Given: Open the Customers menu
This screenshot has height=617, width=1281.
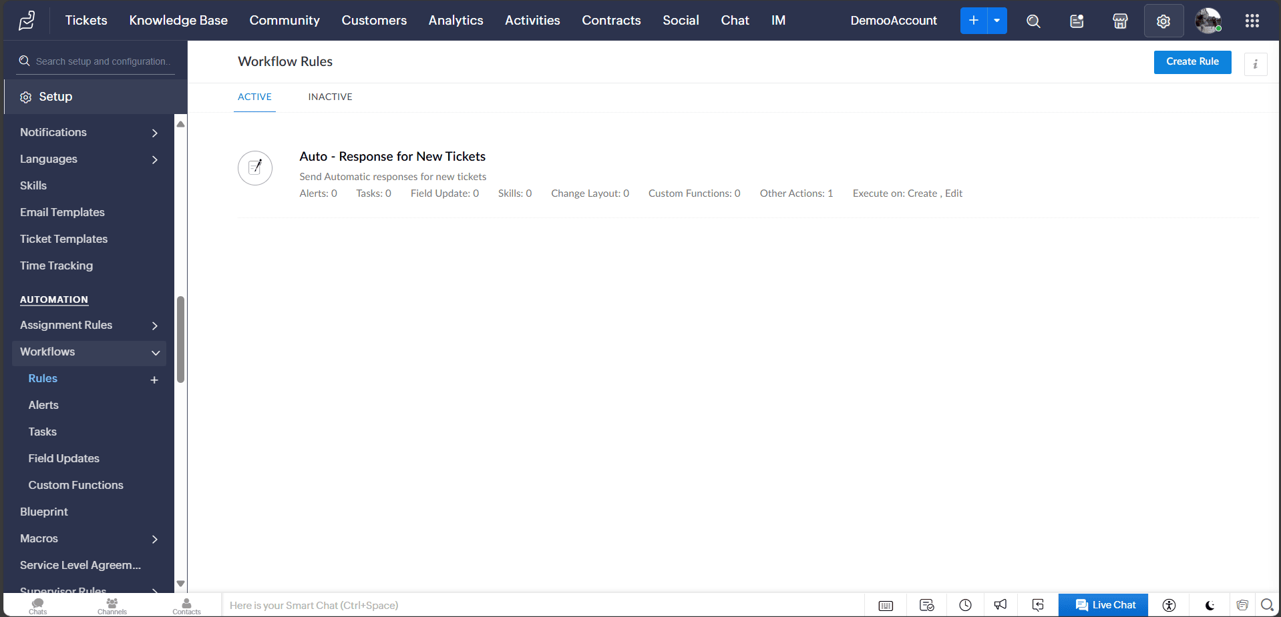Looking at the screenshot, I should (374, 21).
